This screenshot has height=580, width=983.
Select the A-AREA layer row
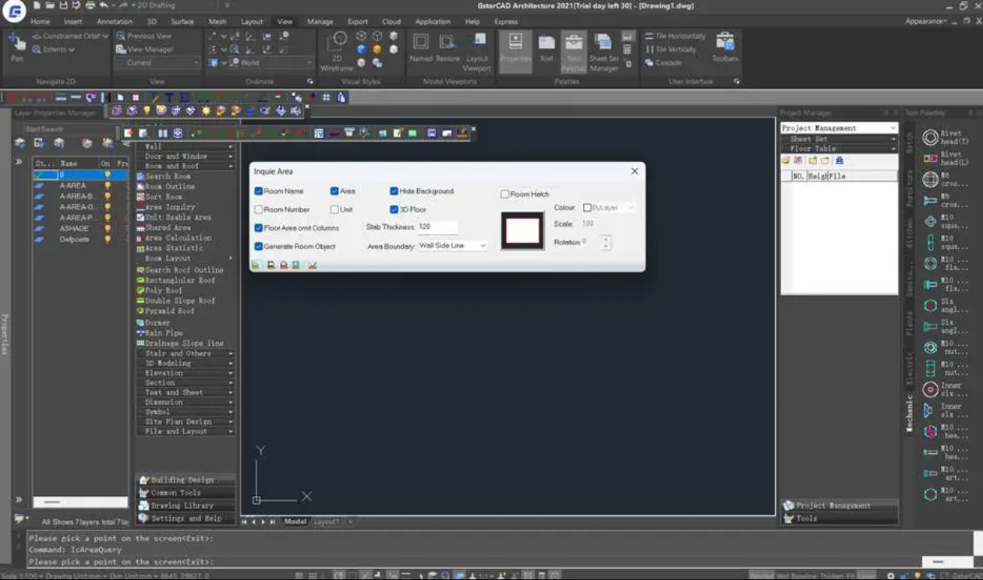tap(81, 186)
